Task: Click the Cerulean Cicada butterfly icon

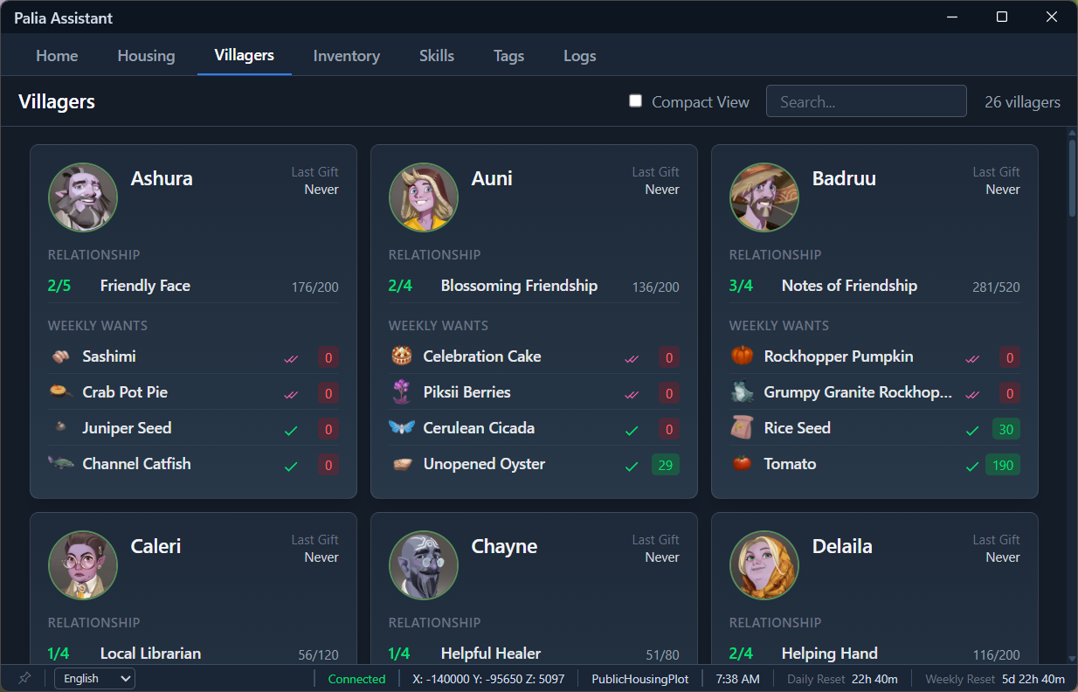Action: (x=402, y=428)
